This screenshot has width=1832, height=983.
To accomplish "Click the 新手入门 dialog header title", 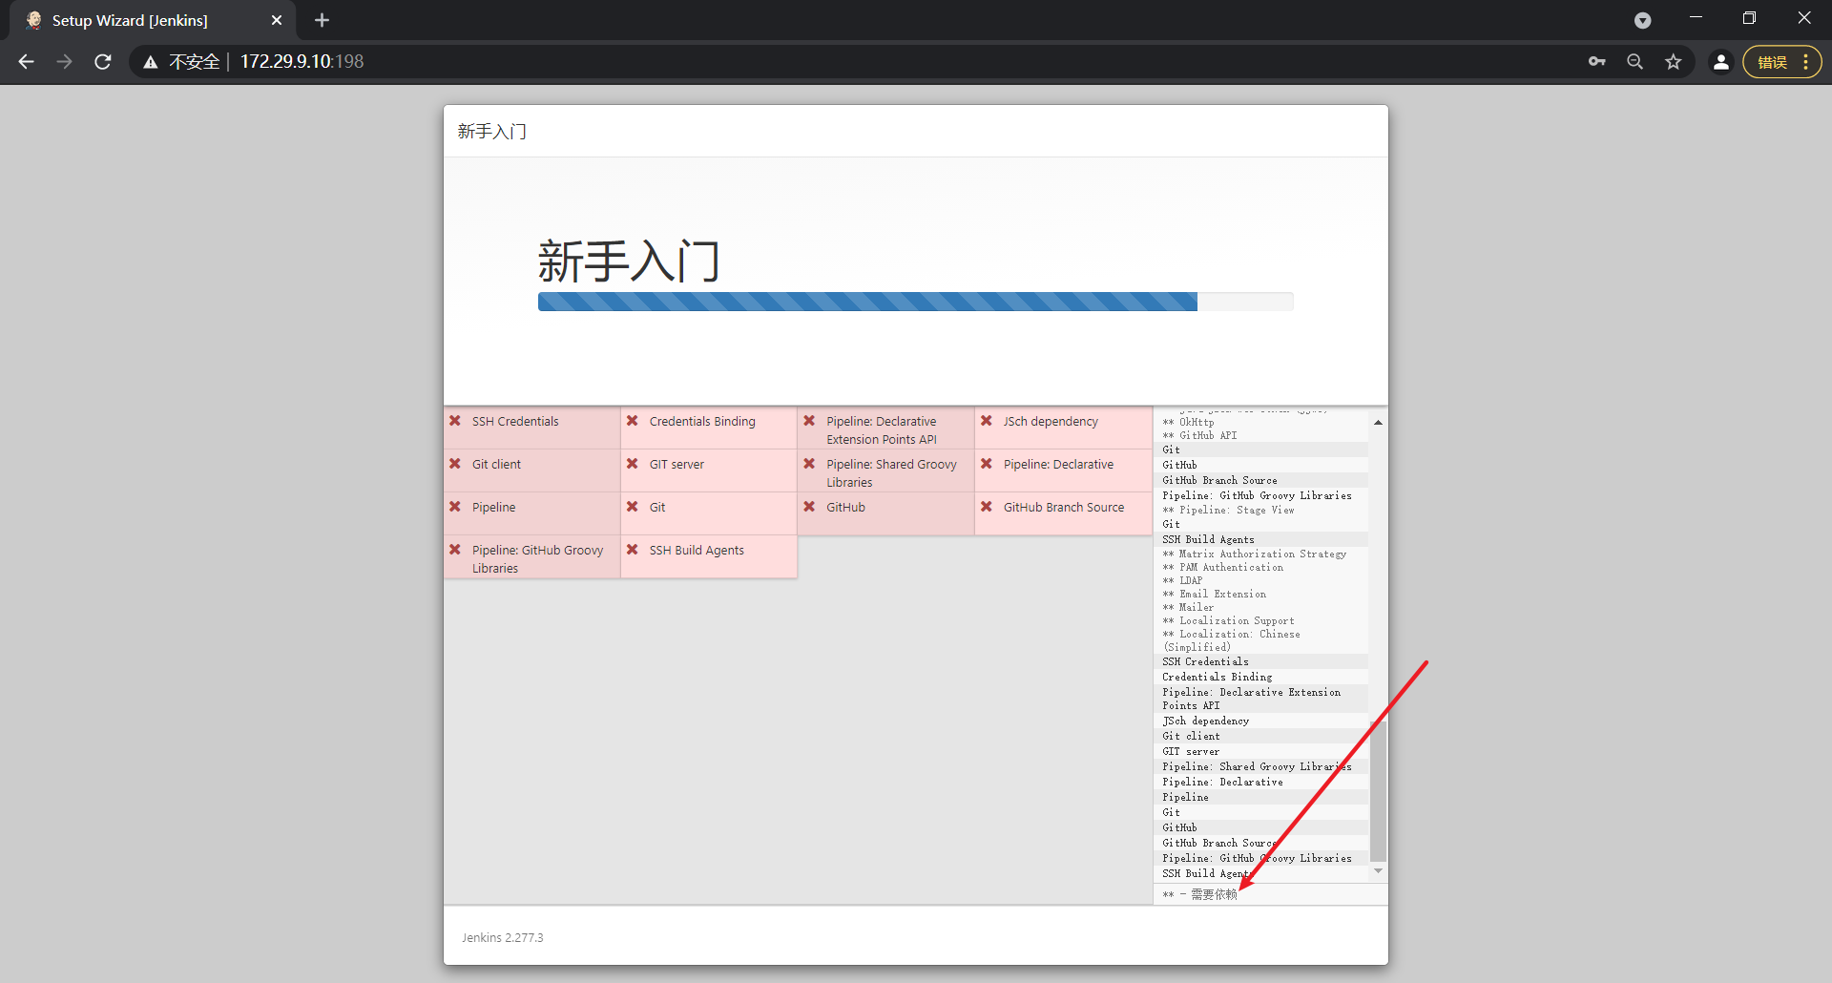I will pos(491,132).
